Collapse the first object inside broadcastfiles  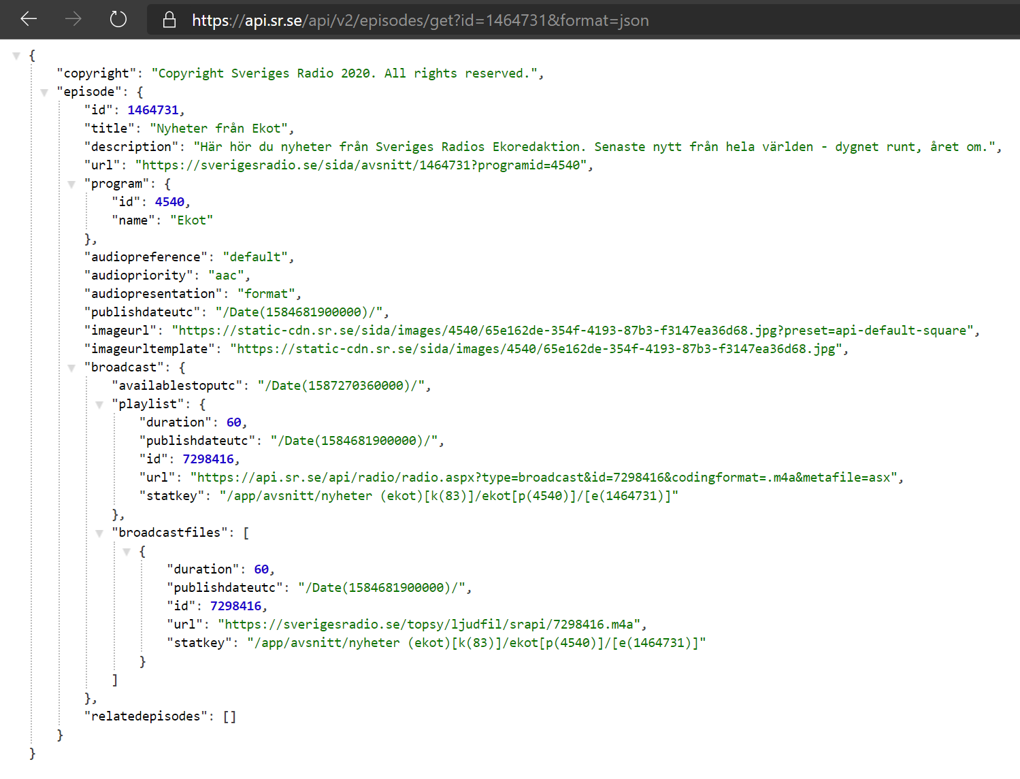tap(127, 552)
